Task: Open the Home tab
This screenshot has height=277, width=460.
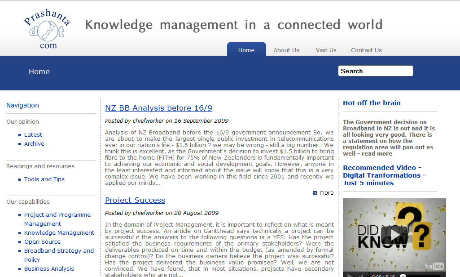Action: [x=246, y=50]
